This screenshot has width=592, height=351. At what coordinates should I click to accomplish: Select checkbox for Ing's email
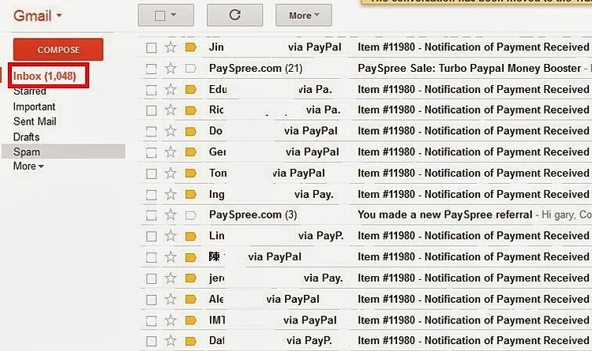[x=152, y=195]
